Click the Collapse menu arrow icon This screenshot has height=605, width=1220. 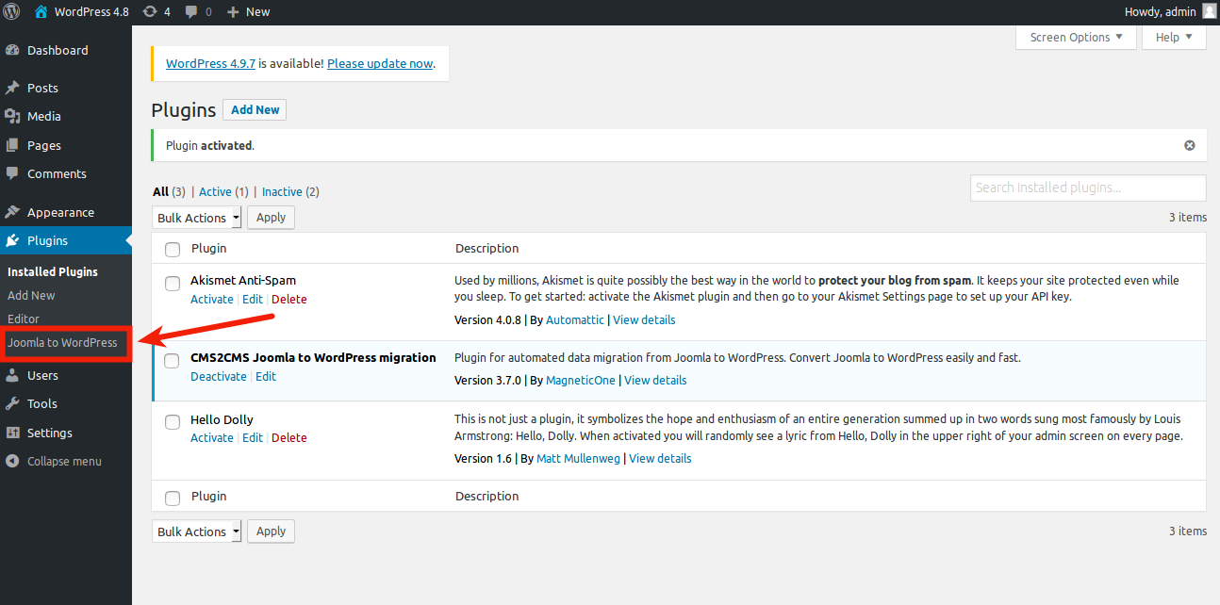point(12,461)
